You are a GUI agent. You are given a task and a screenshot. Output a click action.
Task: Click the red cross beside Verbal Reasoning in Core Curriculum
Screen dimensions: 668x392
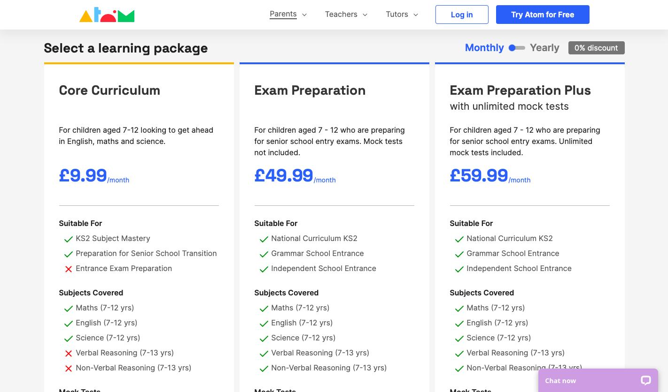click(69, 354)
